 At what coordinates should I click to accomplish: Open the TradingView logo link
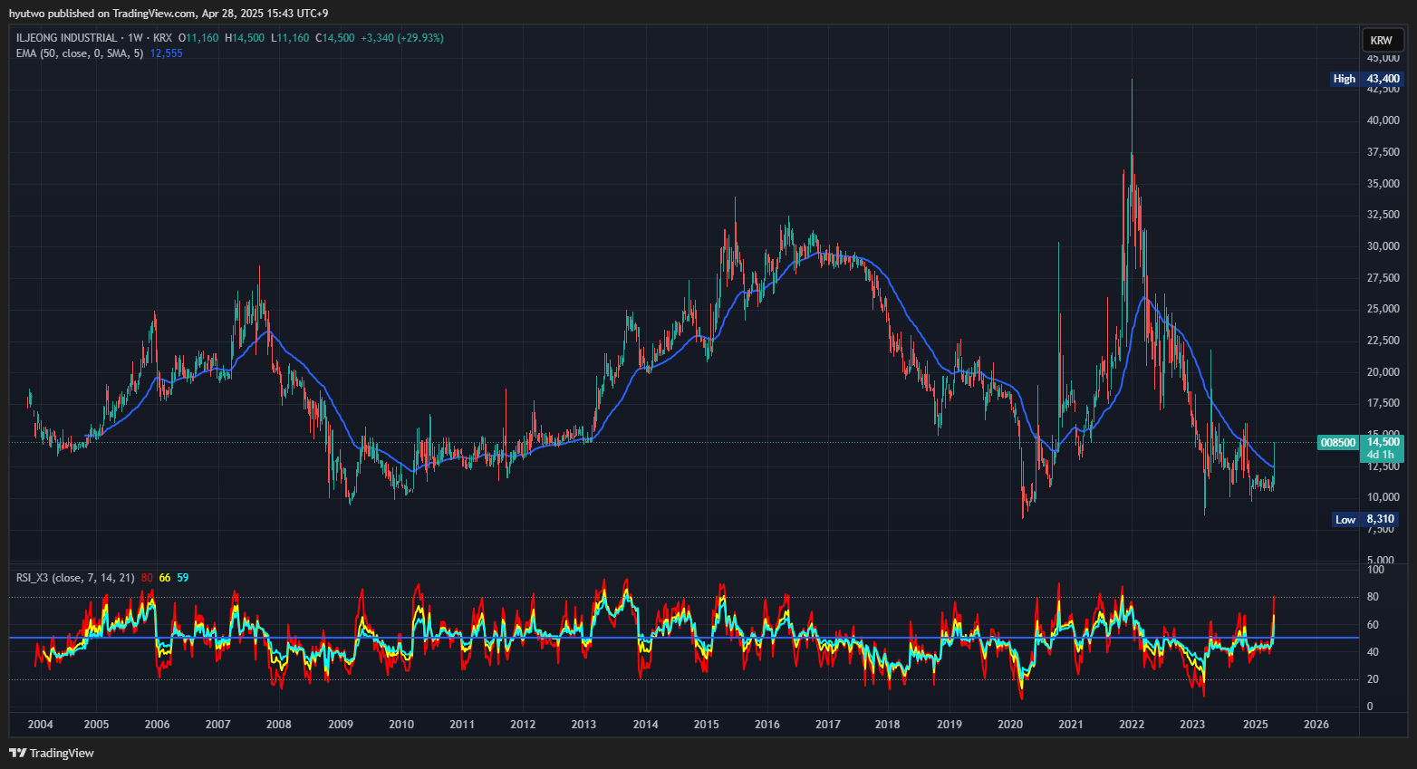[52, 753]
